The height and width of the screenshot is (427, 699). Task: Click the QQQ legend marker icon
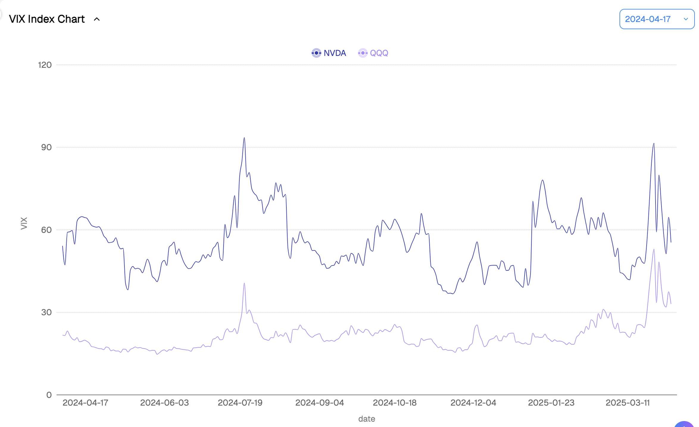363,53
